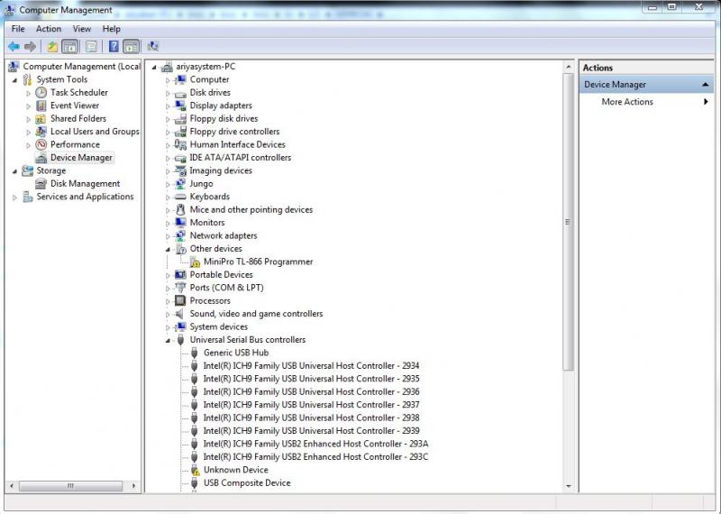Click the Properties toolbar icon
This screenshot has height=514, width=721.
(x=92, y=47)
